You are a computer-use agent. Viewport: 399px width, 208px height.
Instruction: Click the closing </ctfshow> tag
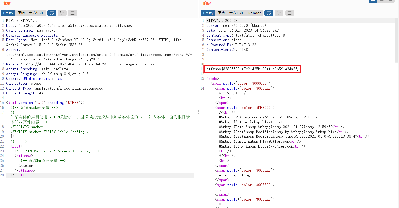click(25, 170)
